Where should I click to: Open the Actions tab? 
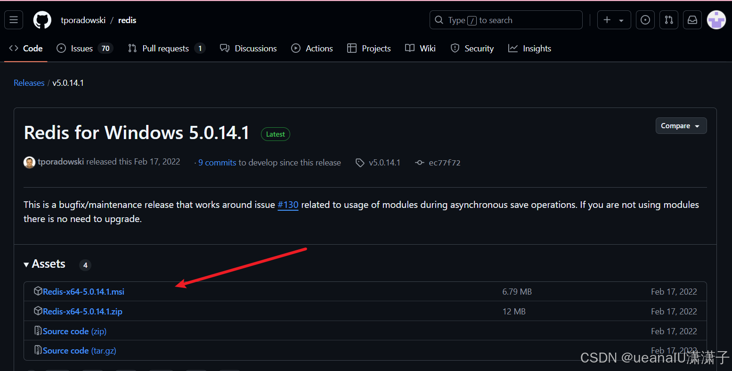tap(312, 48)
